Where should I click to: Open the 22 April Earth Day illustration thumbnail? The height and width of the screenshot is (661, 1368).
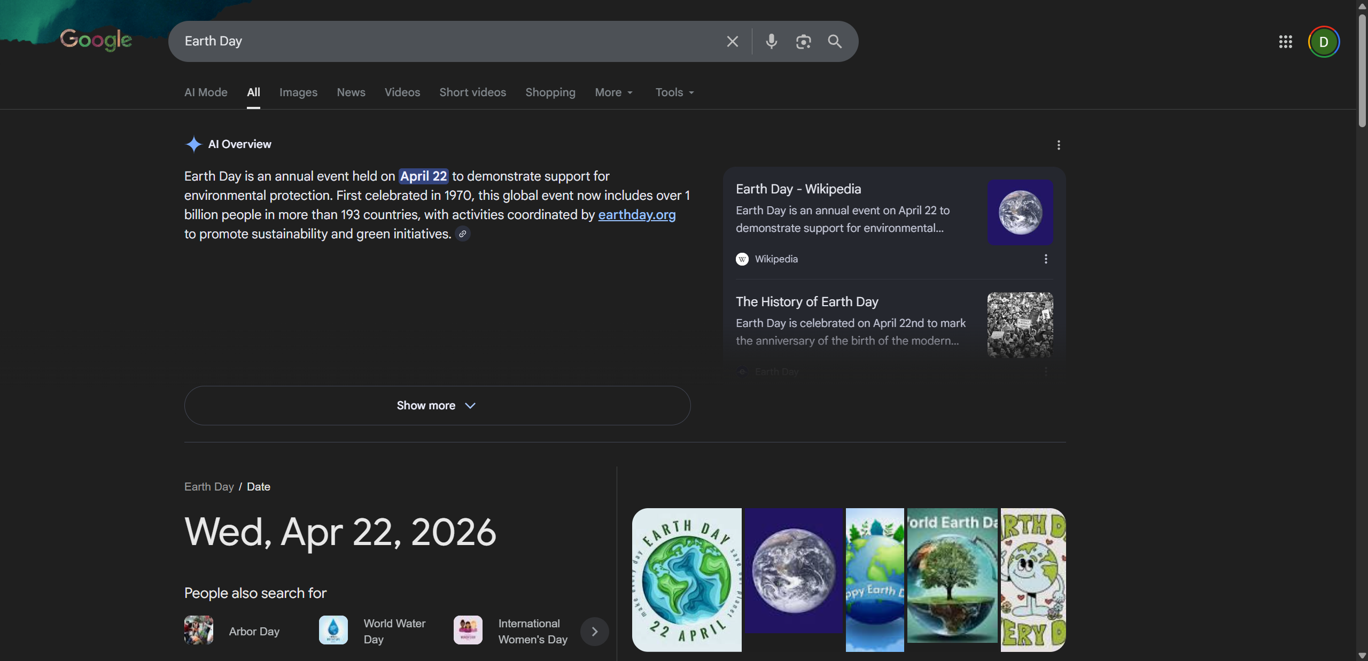[x=687, y=579]
